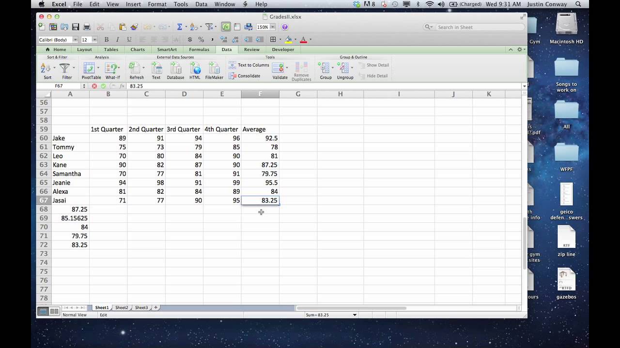Image resolution: width=620 pixels, height=348 pixels.
Task: Click the Paste clipboard icon
Action: (123, 27)
